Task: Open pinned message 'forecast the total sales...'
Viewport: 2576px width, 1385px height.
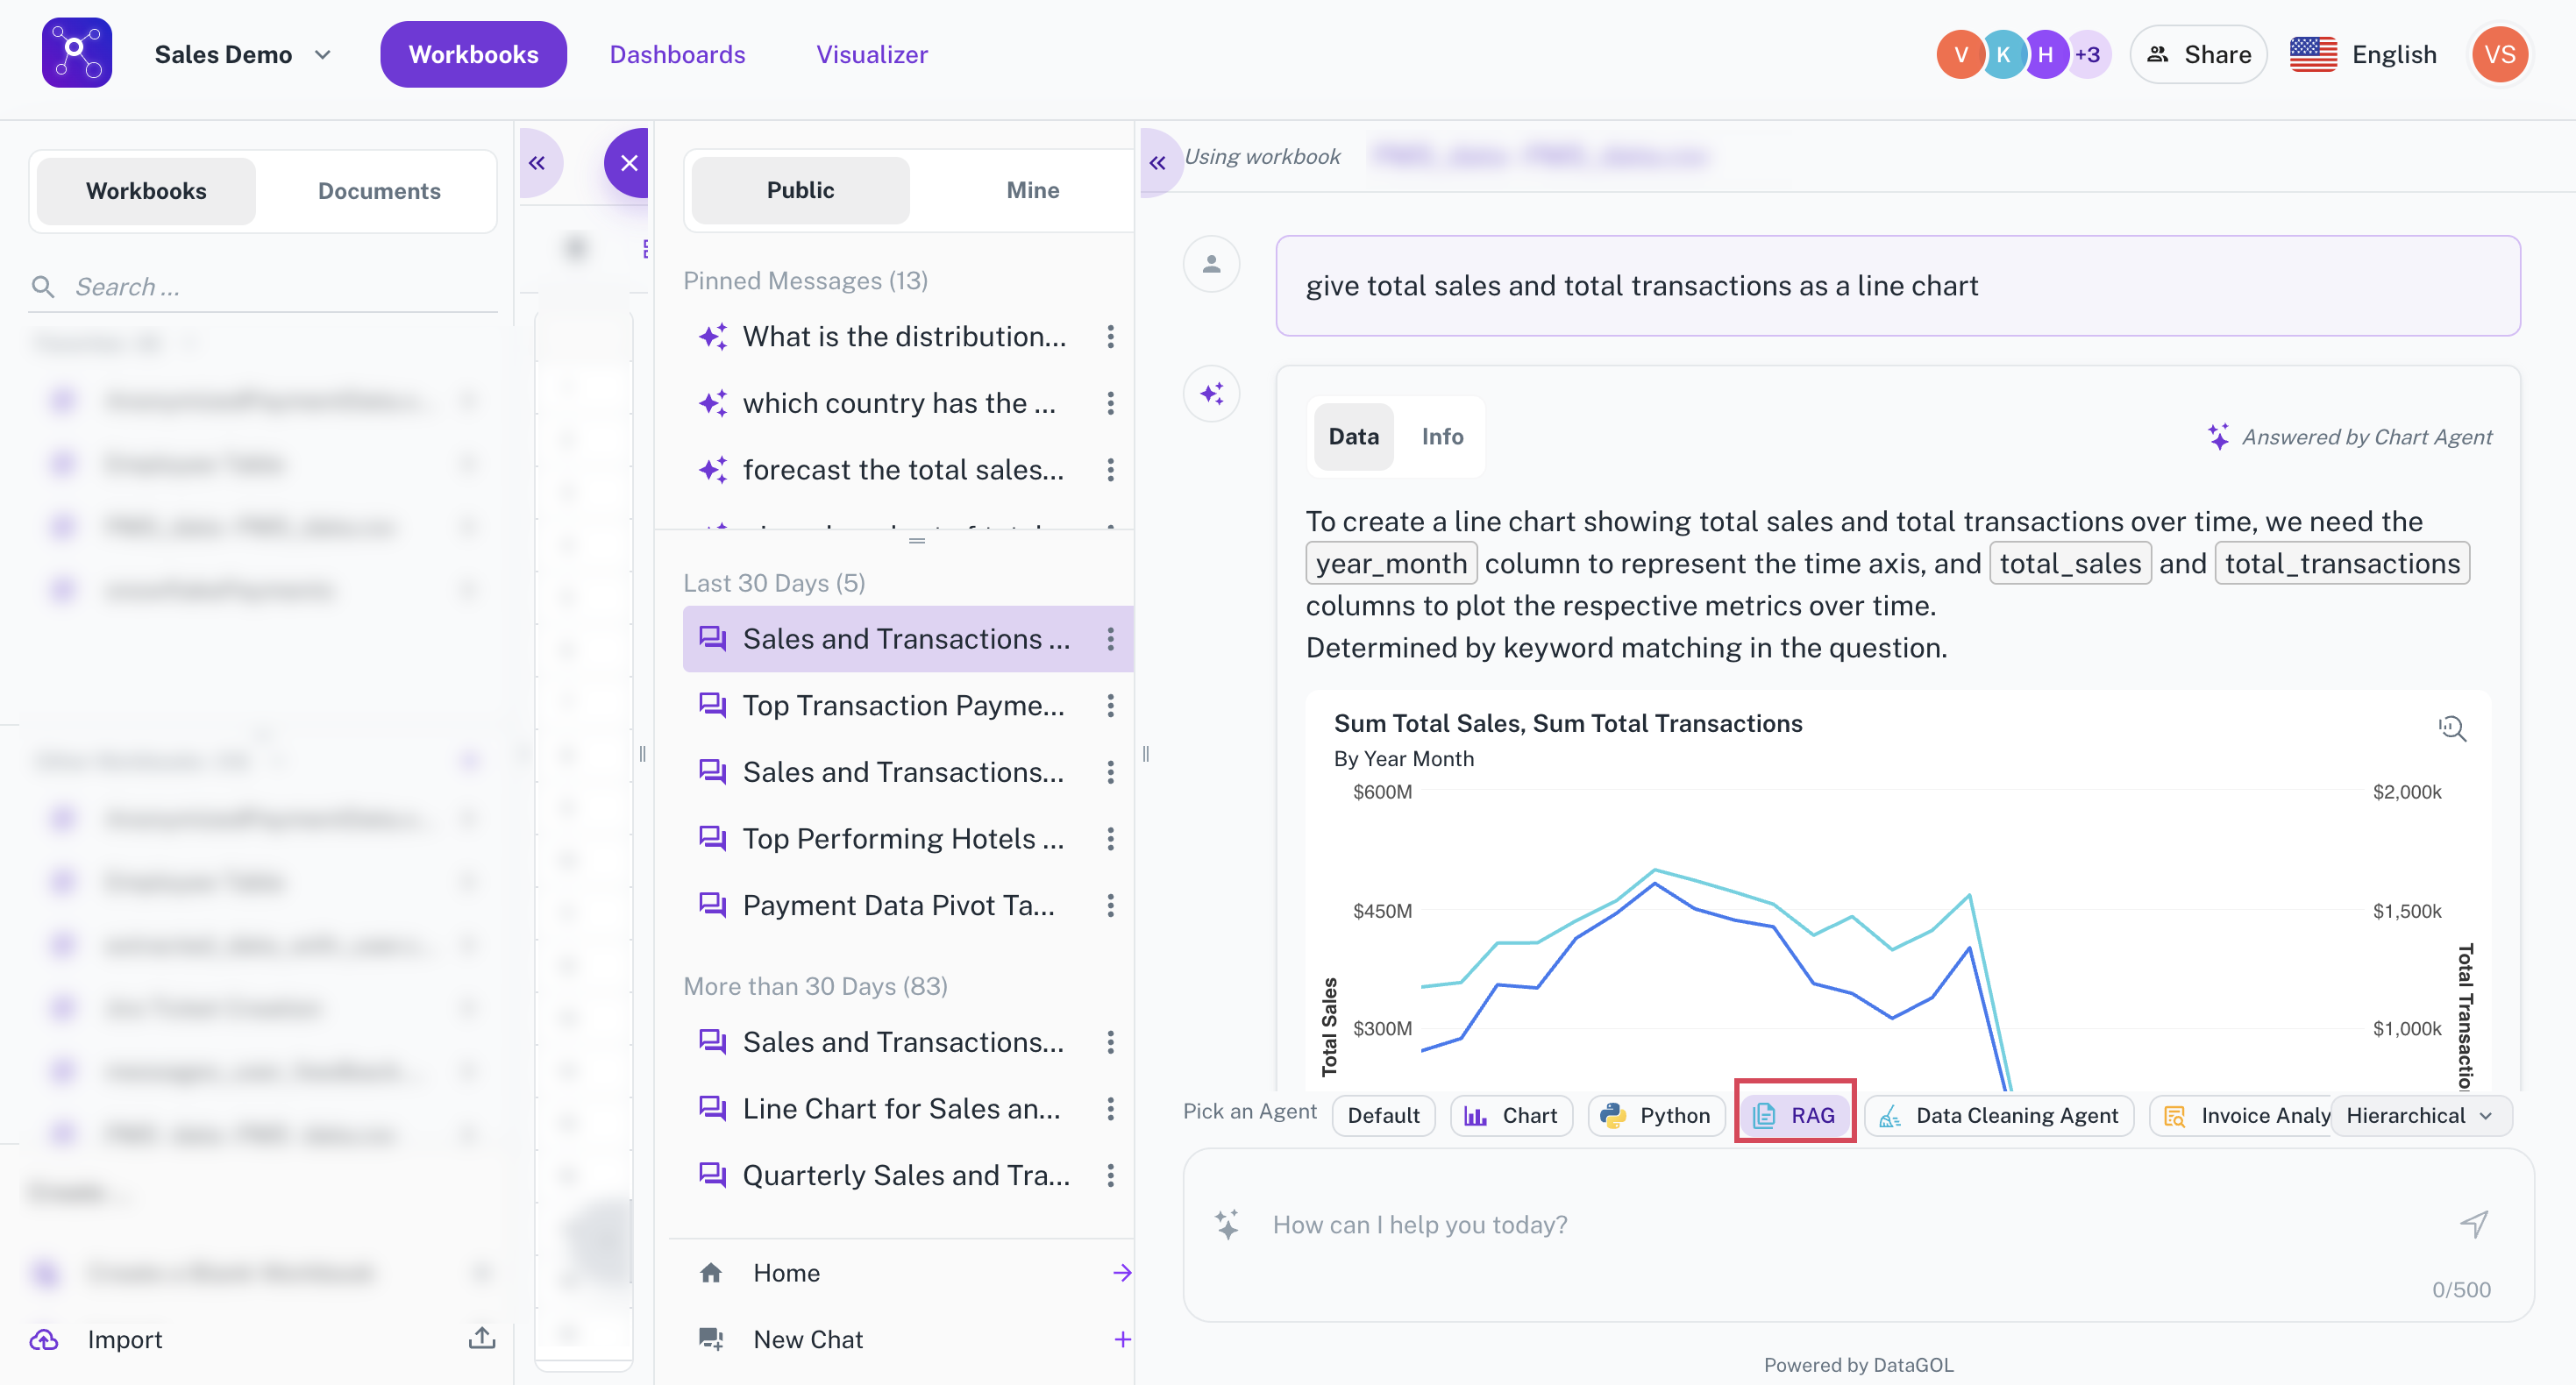Action: [x=903, y=470]
